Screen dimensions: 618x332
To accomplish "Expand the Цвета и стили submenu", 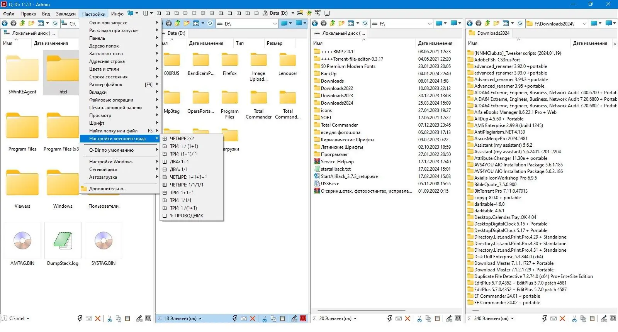I will 120,69.
